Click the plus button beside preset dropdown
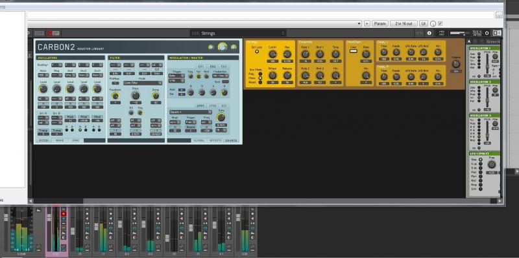 coord(367,24)
